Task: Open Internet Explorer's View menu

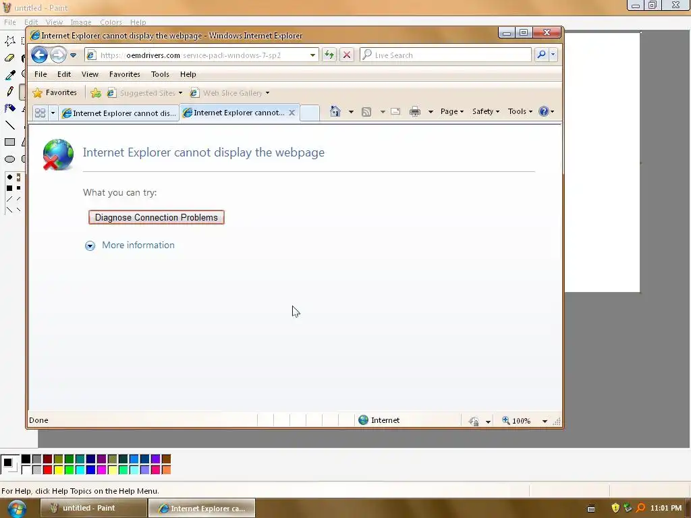Action: [90, 74]
